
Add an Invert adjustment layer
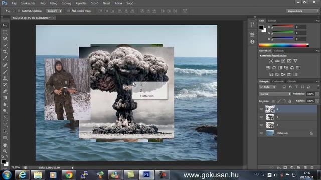pos(271,74)
